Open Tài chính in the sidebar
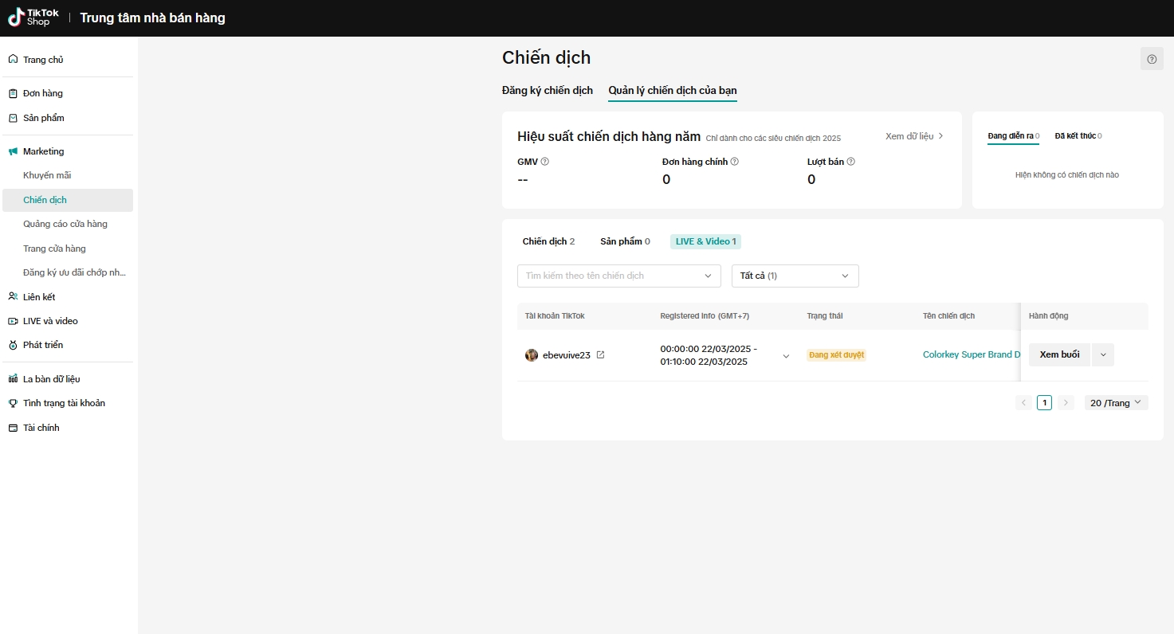Screen dimensions: 1174x634 [x=41, y=428]
